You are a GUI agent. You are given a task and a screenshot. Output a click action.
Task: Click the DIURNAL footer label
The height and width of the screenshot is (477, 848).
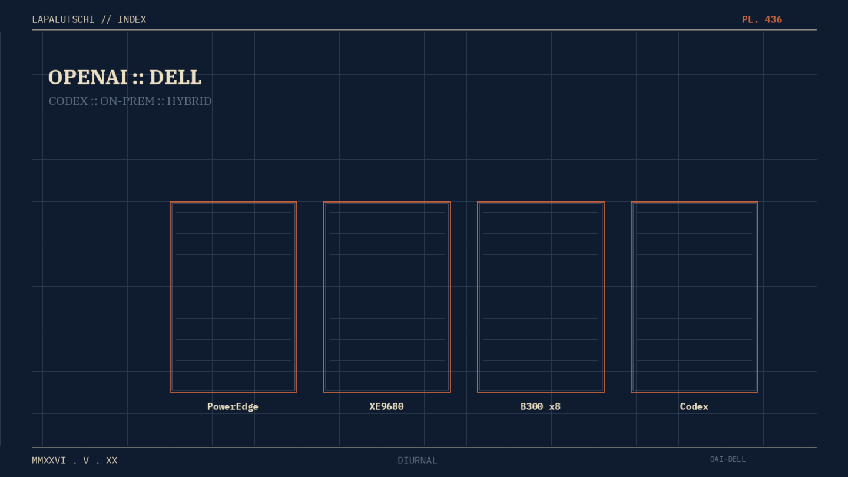coord(418,461)
